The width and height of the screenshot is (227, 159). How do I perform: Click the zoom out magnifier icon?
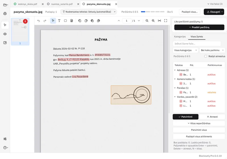point(147,21)
